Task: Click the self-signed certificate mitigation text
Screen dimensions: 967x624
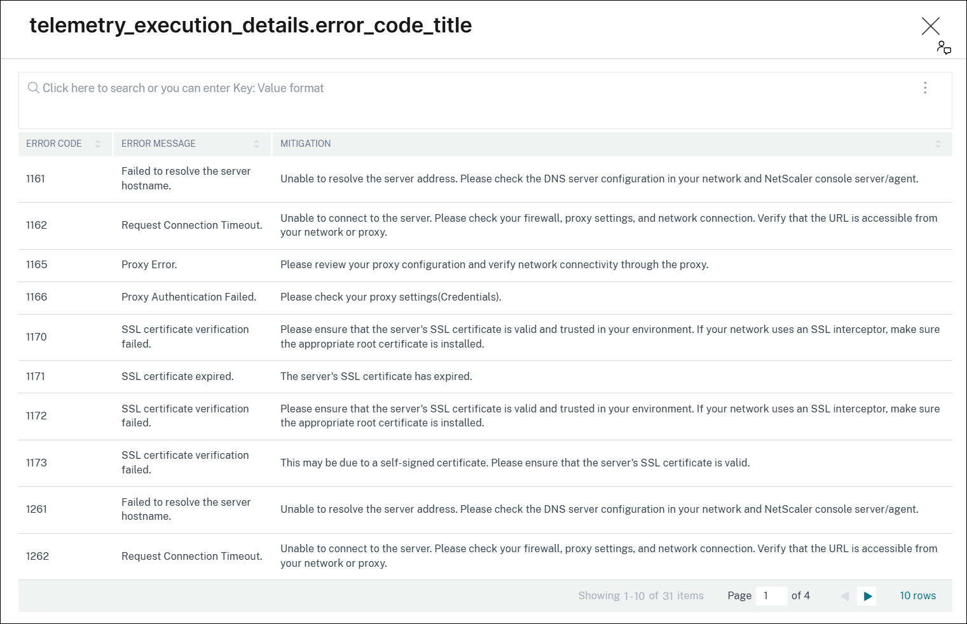Action: click(515, 463)
